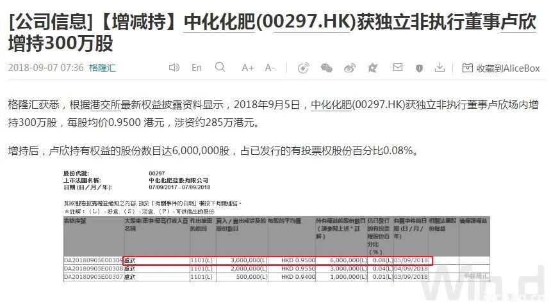Send article by email icon
This screenshot has width=551, height=307.
[x=397, y=67]
